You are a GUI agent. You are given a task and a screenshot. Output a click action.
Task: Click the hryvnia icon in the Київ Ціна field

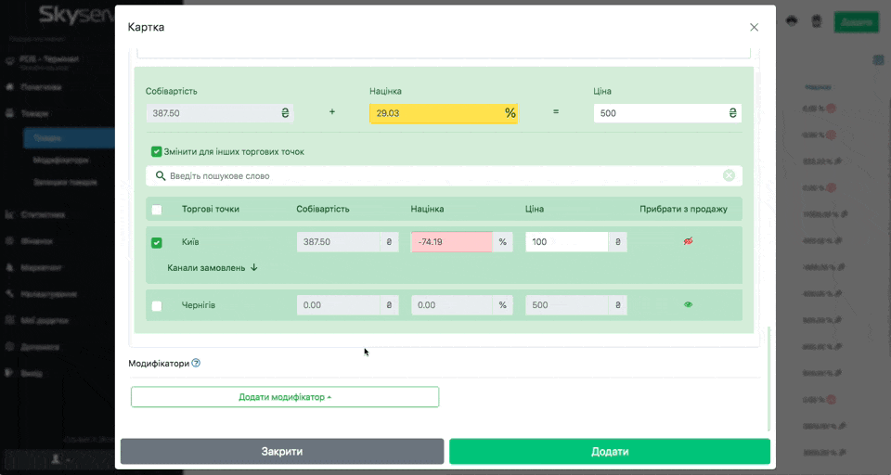617,242
